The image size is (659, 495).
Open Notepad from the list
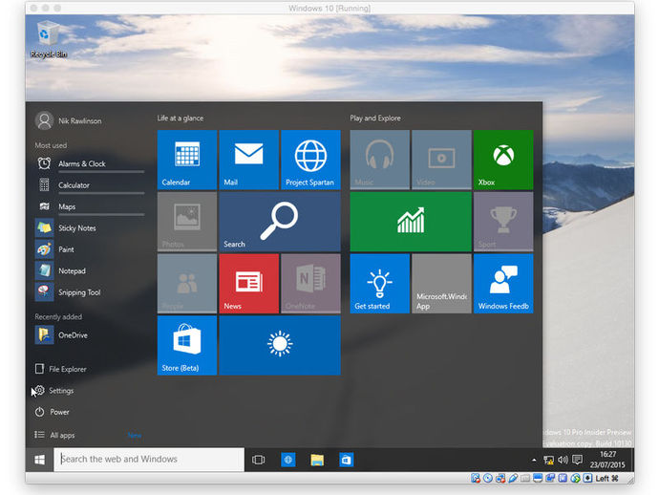90,270
